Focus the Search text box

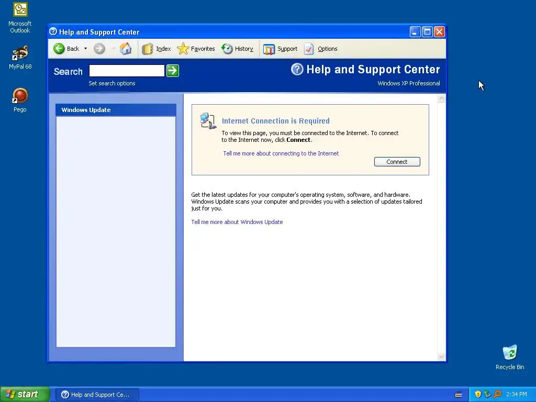[127, 71]
